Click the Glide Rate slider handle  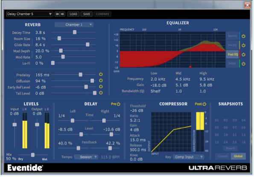point(88,44)
